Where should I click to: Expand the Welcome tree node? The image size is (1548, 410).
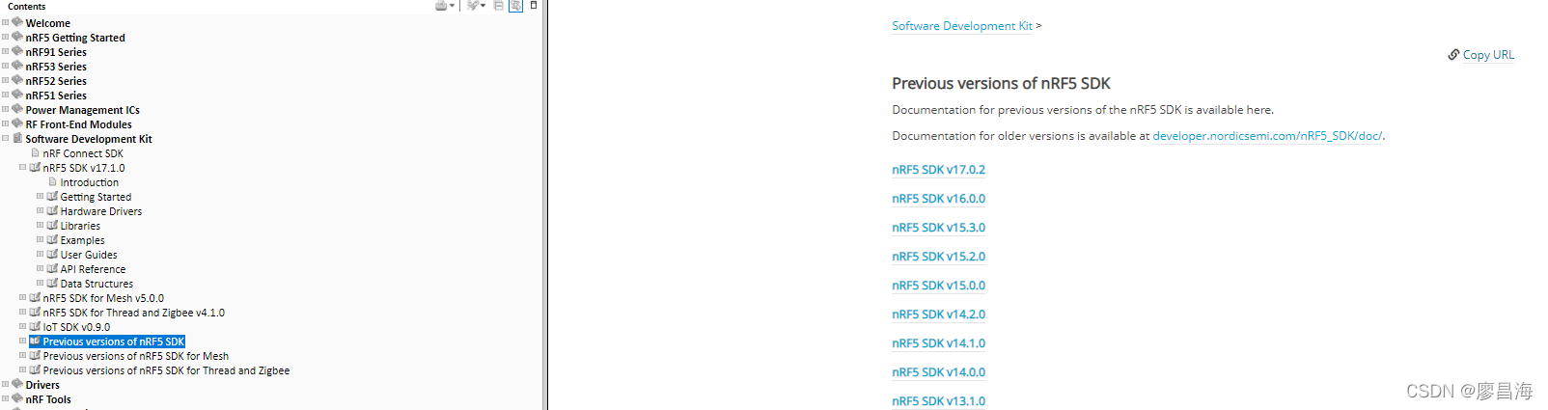pos(5,22)
